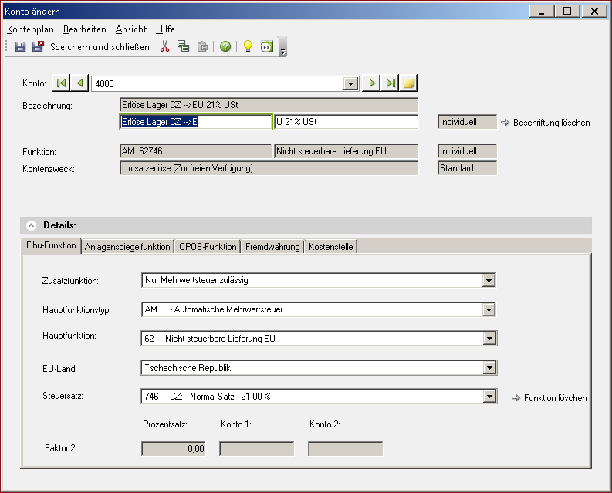Viewport: 612px width, 493px height.
Task: Click 'Individuell' box beside Bezeichnung
Action: click(467, 122)
